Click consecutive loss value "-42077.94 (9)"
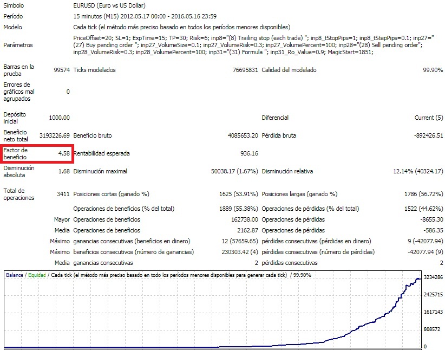The height and width of the screenshot is (350, 445). (x=425, y=252)
